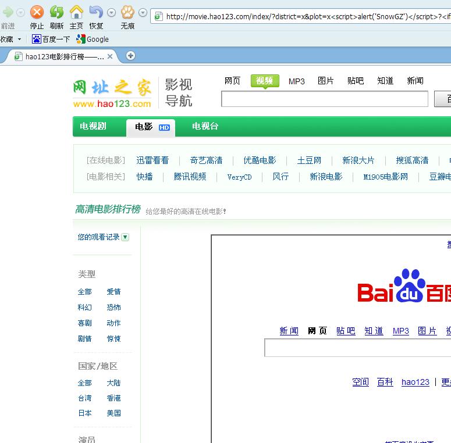Filter by 惊悚 genre
Screen dimensions: 451x443
tap(113, 338)
